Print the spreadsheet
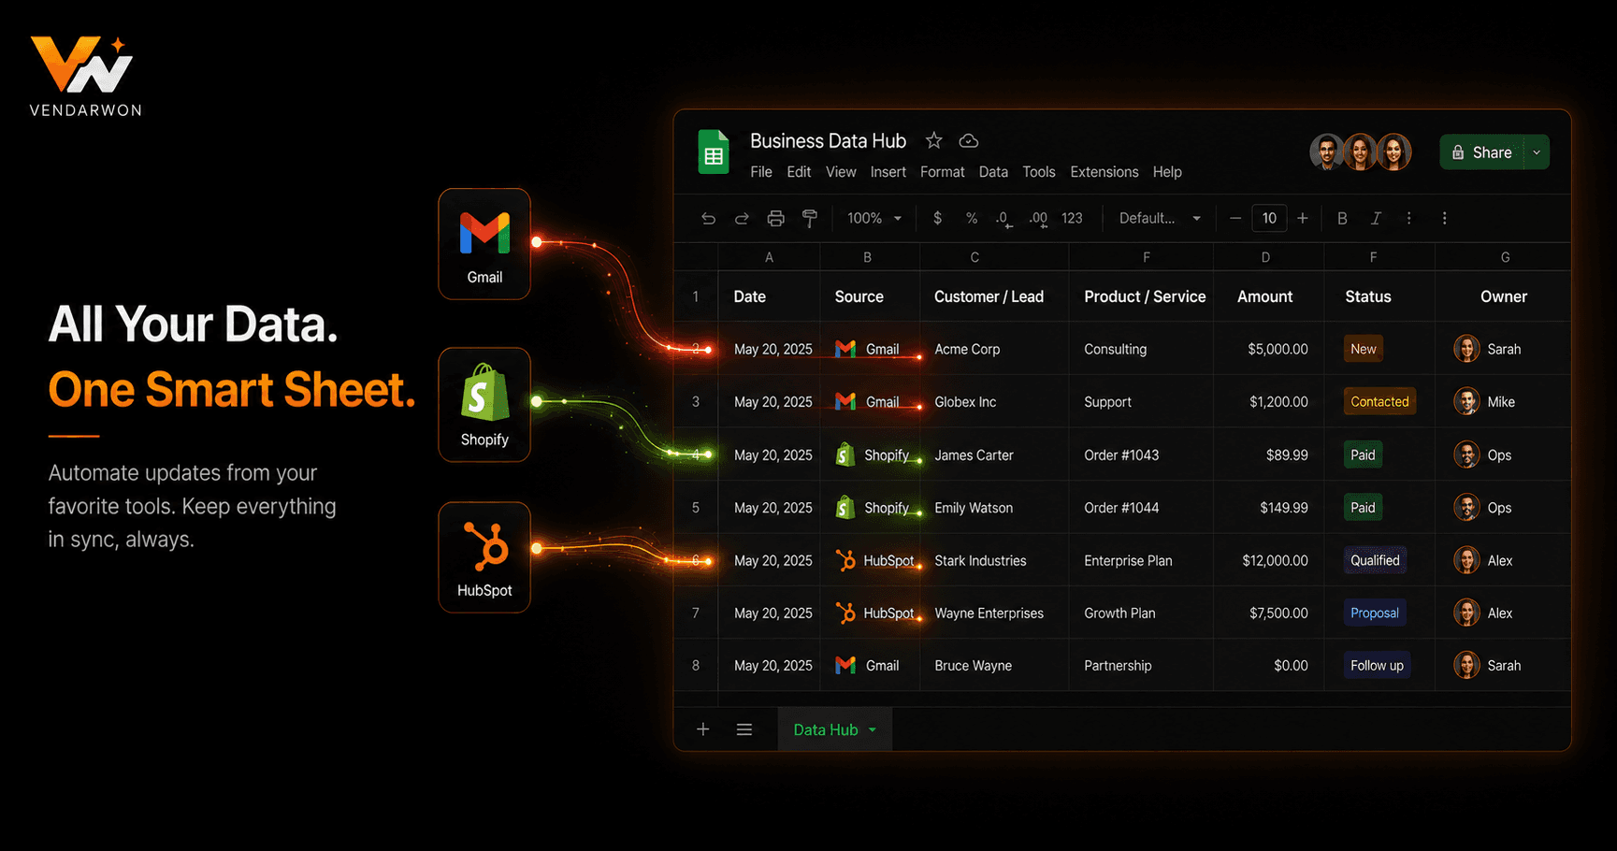 pos(775,219)
